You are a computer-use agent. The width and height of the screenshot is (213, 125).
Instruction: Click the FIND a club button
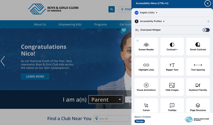point(125,9)
